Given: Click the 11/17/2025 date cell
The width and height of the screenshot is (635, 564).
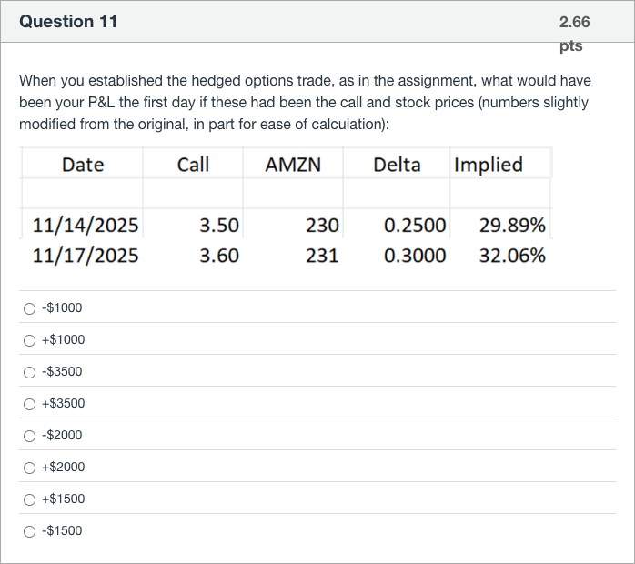Looking at the screenshot, I should (86, 256).
